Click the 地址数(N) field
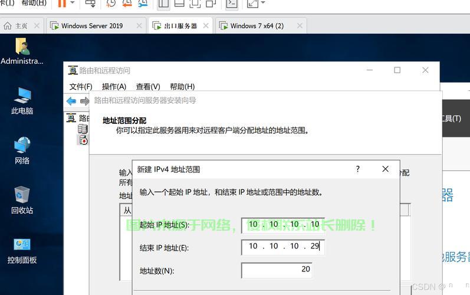470x295 pixels. coord(277,270)
